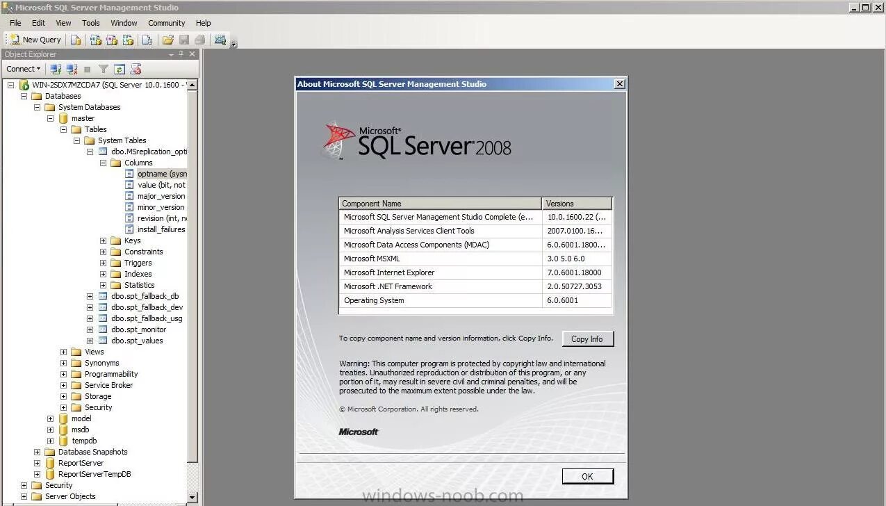Open the Object Explorer window position dropdown

point(172,54)
